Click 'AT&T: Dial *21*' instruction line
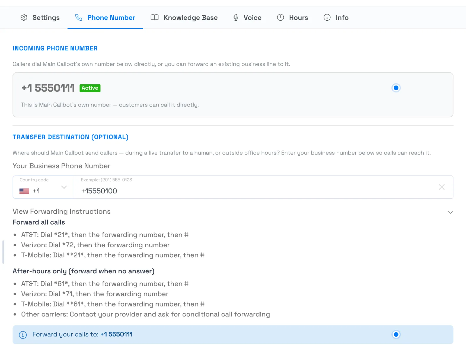The height and width of the screenshot is (349, 466). pos(105,235)
